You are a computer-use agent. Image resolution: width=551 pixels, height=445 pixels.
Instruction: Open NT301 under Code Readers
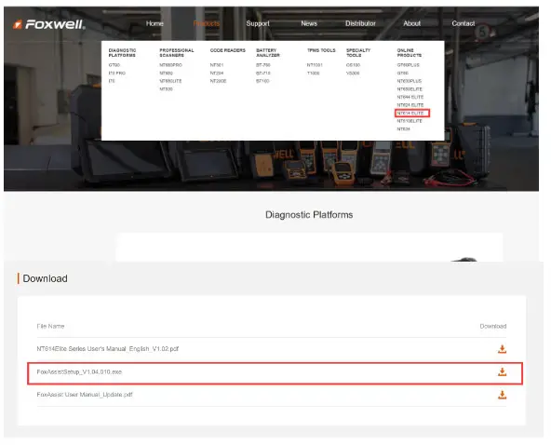point(218,65)
